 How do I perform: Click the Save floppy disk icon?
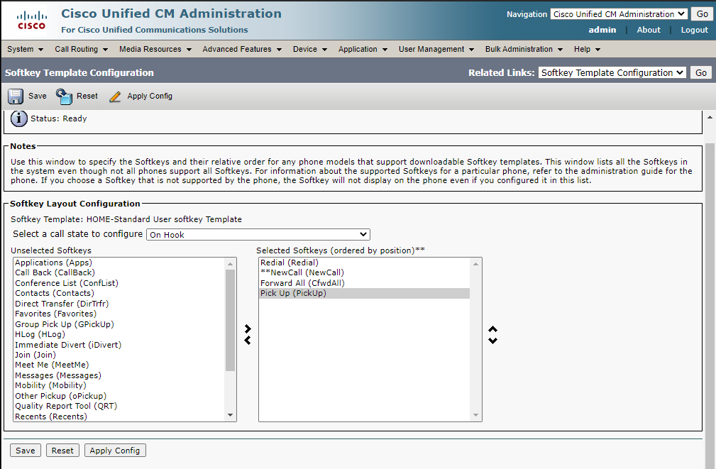pos(16,96)
